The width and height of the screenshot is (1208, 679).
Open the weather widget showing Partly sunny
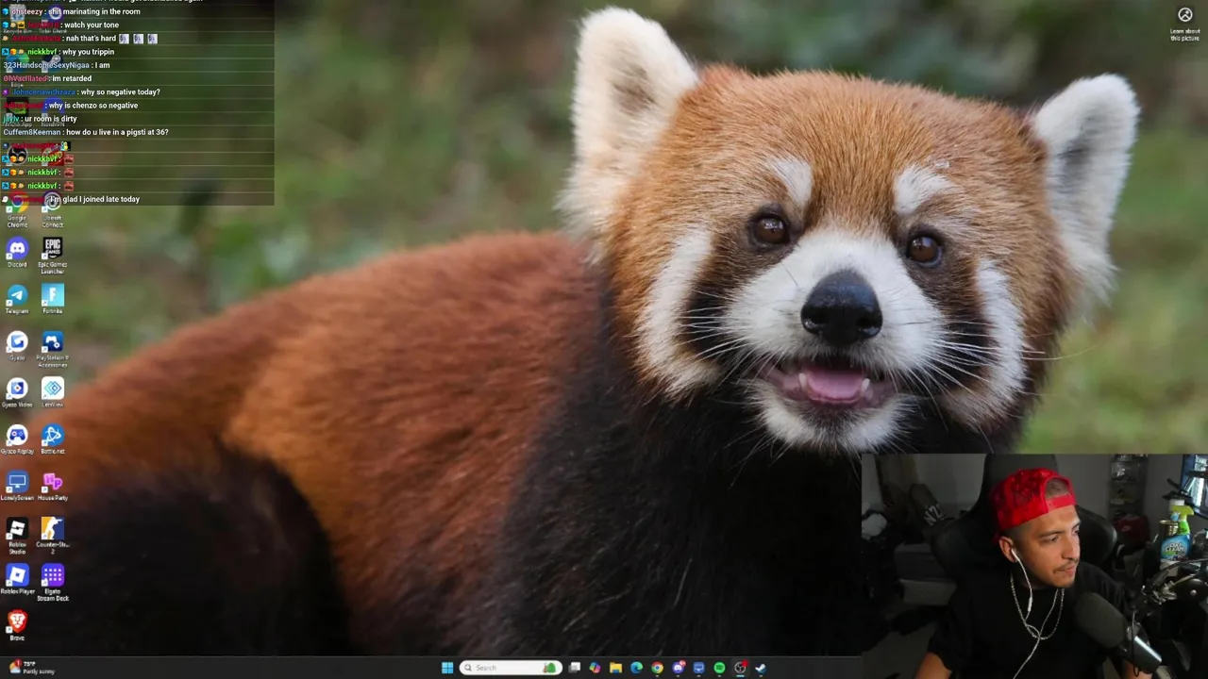(x=31, y=668)
